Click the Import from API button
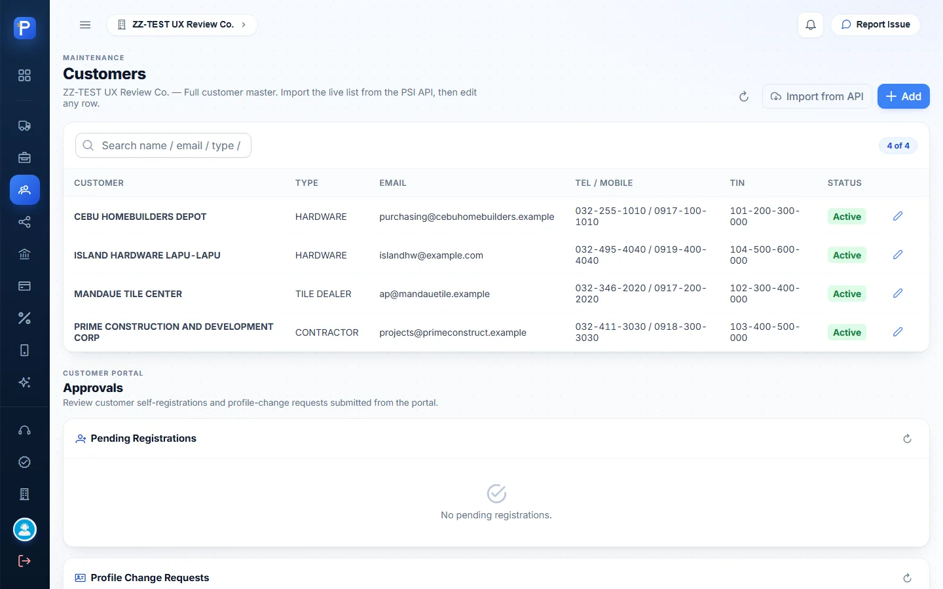 tap(817, 96)
